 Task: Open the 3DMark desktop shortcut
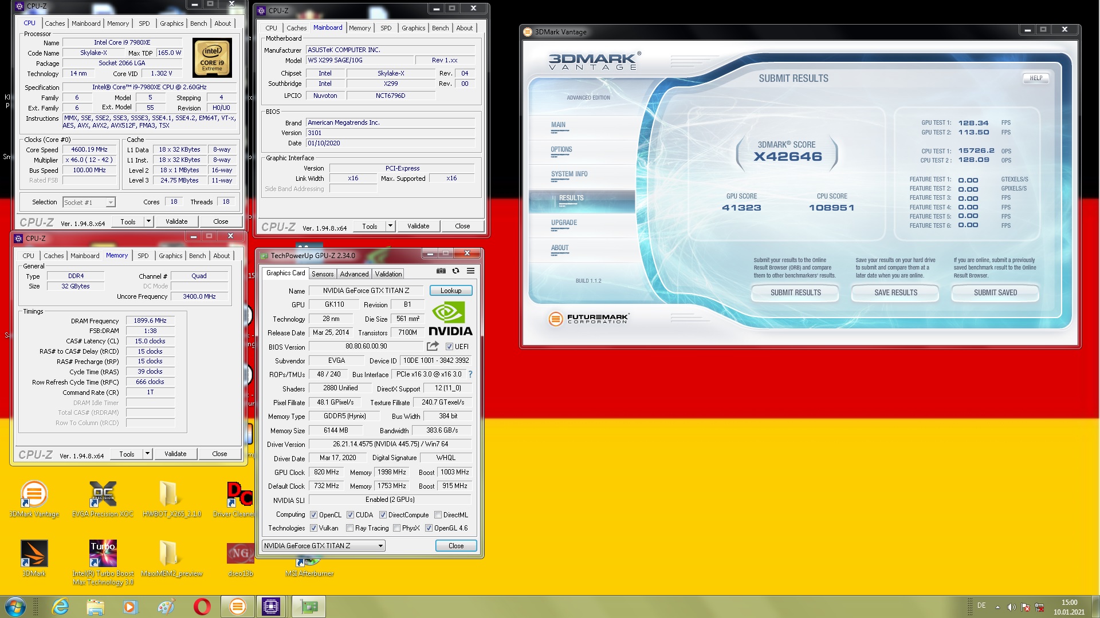click(34, 558)
